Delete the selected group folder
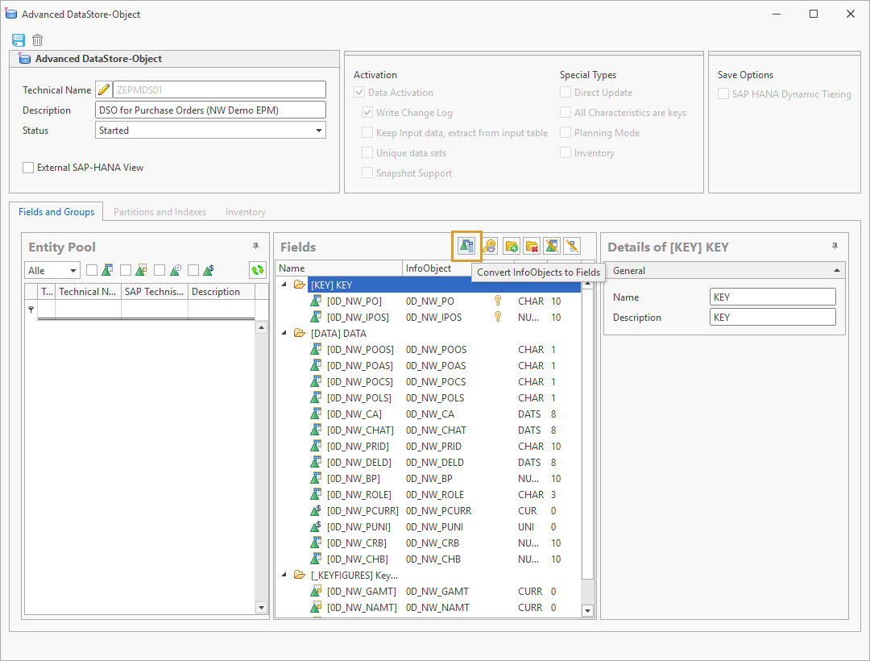Screen dimensions: 870x661 pos(532,247)
